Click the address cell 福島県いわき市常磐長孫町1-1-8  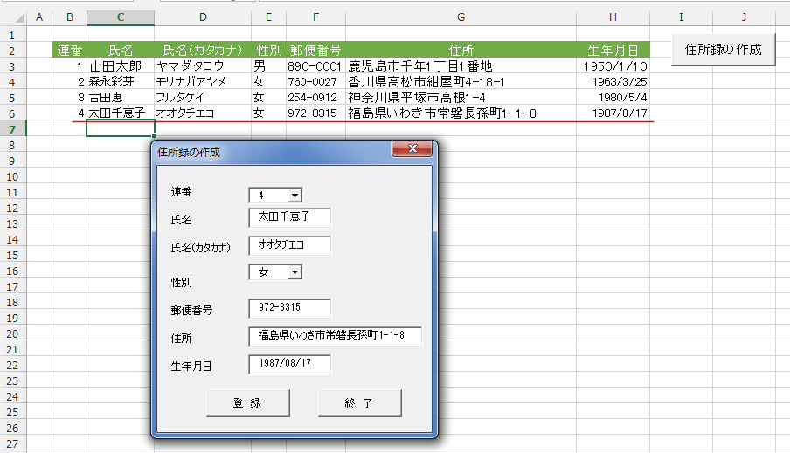coord(461,113)
